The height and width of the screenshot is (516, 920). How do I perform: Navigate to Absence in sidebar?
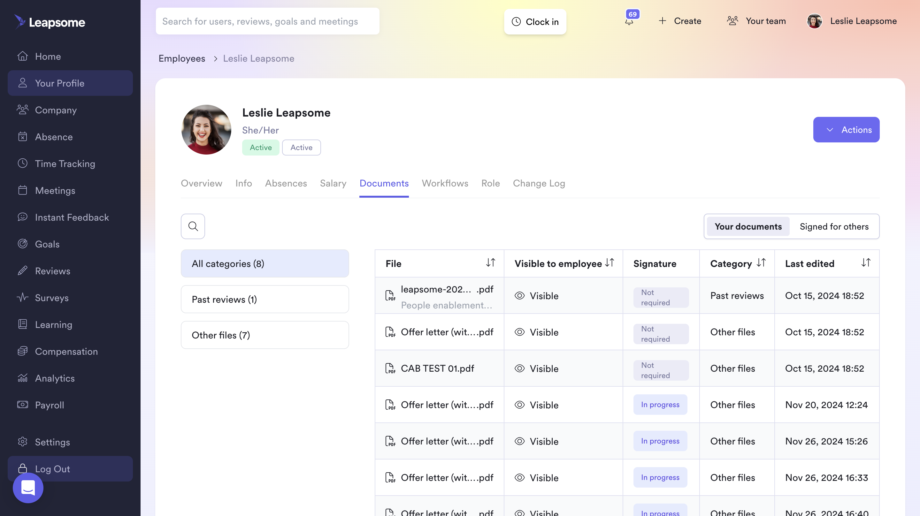point(70,137)
